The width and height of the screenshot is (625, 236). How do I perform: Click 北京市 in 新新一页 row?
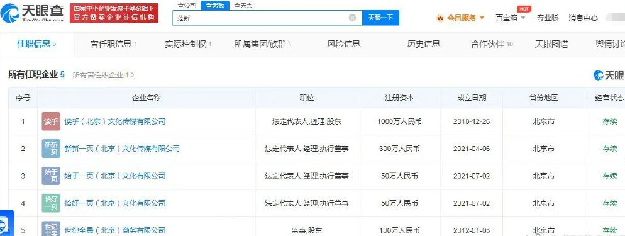click(543, 149)
